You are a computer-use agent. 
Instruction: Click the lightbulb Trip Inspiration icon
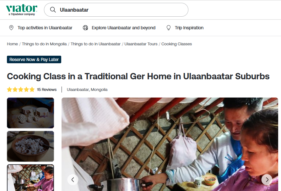click(169, 28)
